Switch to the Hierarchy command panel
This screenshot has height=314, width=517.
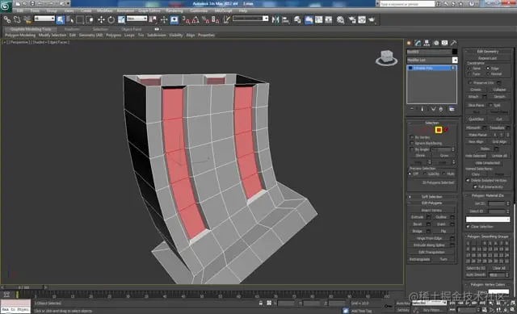click(x=427, y=43)
